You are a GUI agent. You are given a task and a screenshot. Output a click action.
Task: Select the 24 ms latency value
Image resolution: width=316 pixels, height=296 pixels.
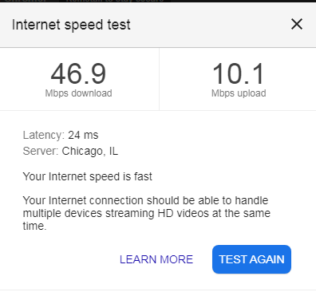83,135
